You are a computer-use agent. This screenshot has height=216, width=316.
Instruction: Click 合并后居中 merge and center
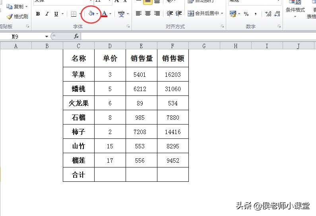click(203, 14)
